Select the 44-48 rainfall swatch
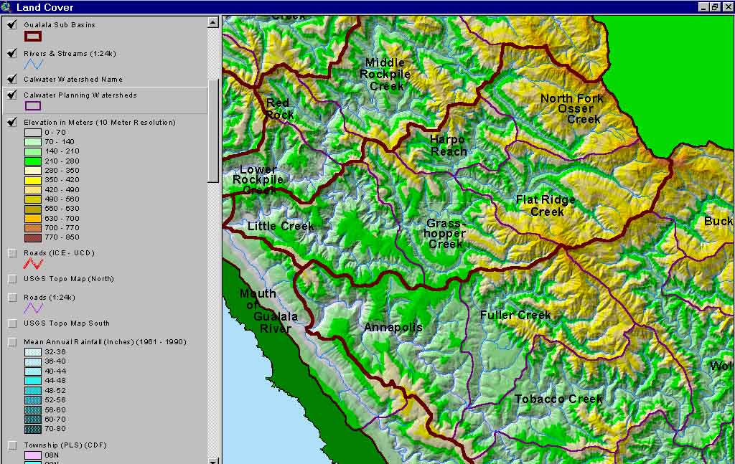Image resolution: width=735 pixels, height=464 pixels. click(33, 381)
